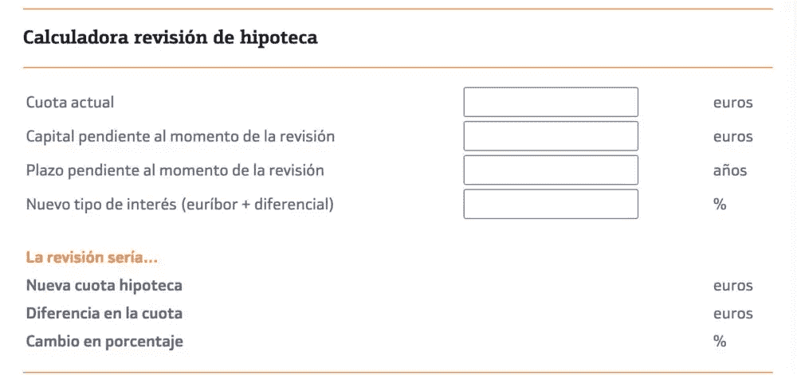
Task: Click 'euros' unit beside Cuota actual field
Action: [x=732, y=103]
